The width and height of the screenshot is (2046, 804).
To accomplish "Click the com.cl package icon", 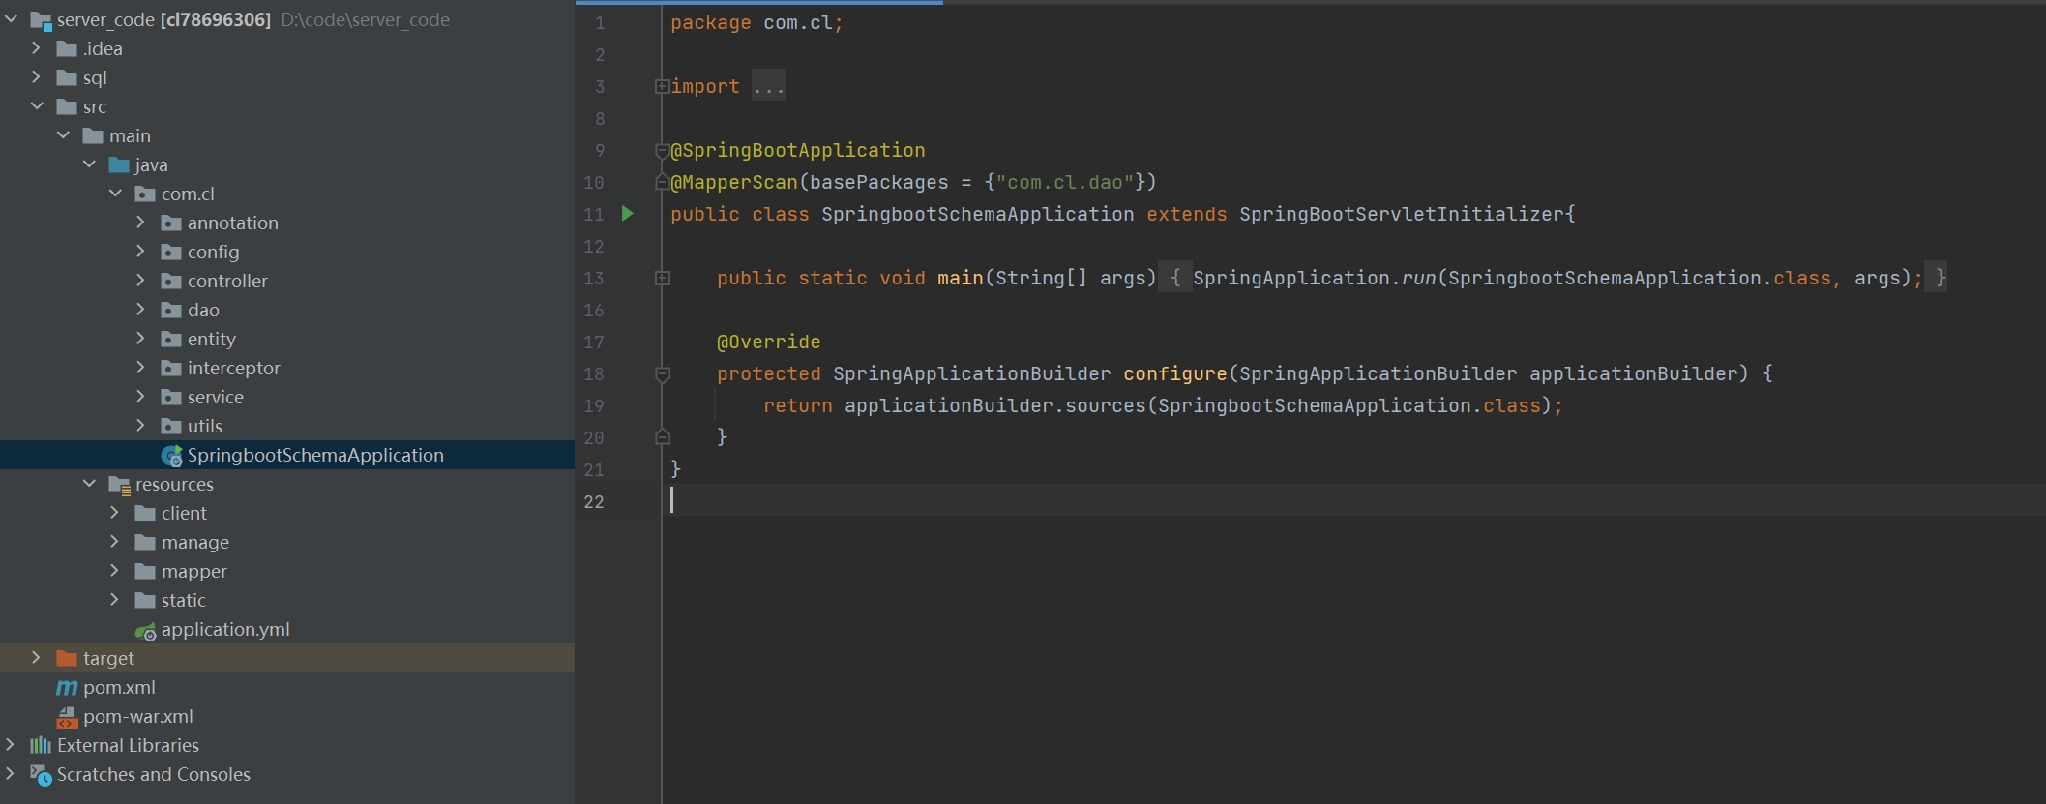I will (x=145, y=194).
